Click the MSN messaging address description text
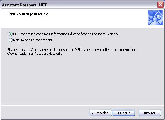165x120 pixels. point(72,52)
